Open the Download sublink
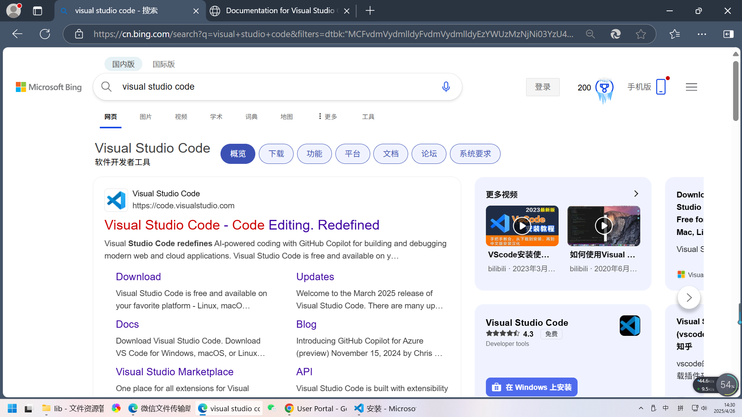The height and width of the screenshot is (417, 742). [138, 277]
